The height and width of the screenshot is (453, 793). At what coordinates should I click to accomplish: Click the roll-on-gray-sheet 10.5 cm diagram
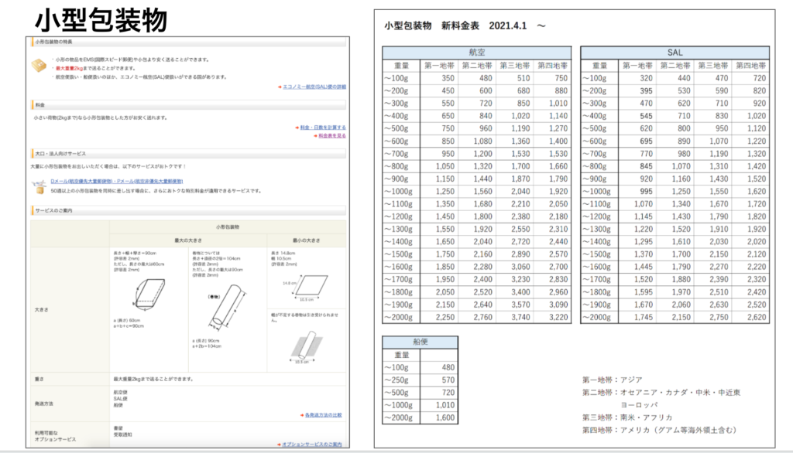point(307,347)
